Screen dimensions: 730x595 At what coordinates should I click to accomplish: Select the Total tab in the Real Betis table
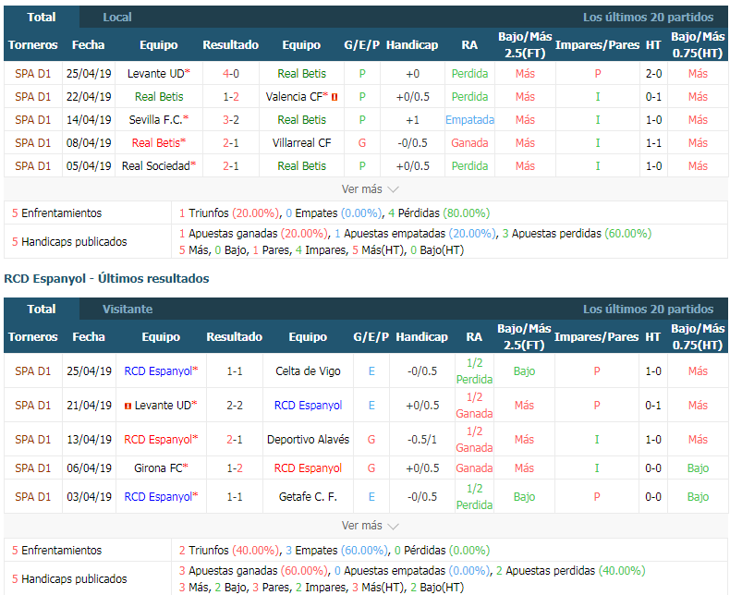tap(42, 18)
